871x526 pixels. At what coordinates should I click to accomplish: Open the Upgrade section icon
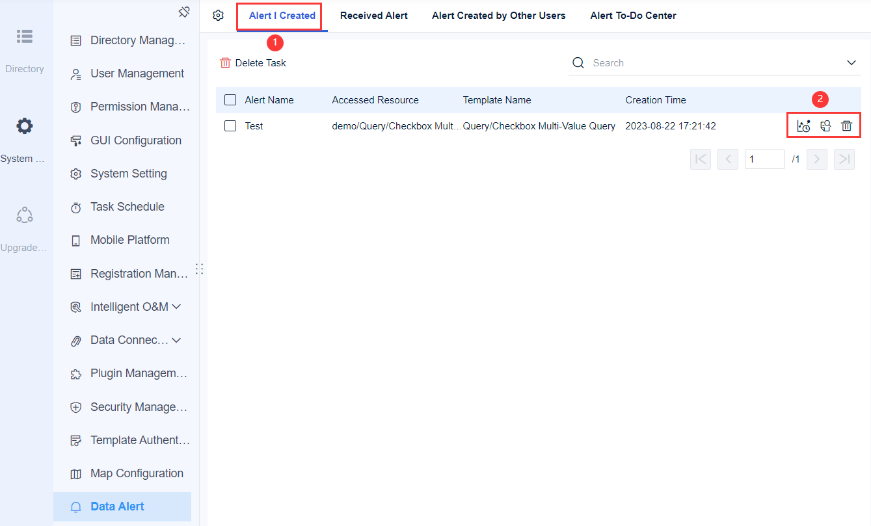(25, 215)
